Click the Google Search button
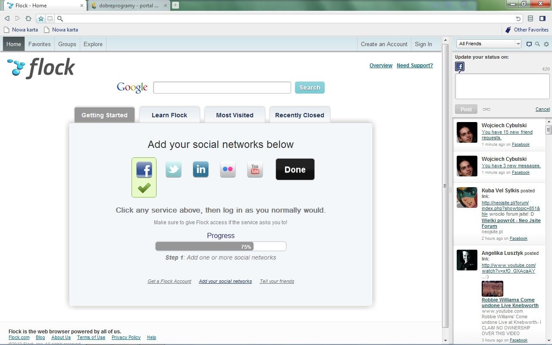Image resolution: width=552 pixels, height=345 pixels. 310,88
